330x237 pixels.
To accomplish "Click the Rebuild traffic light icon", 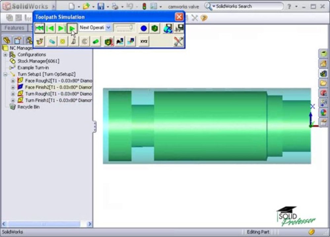I will pos(145,6).
